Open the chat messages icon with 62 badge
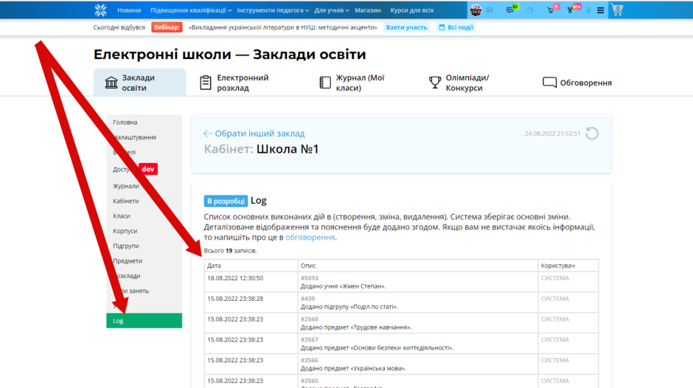This screenshot has height=388, width=693. pos(511,10)
